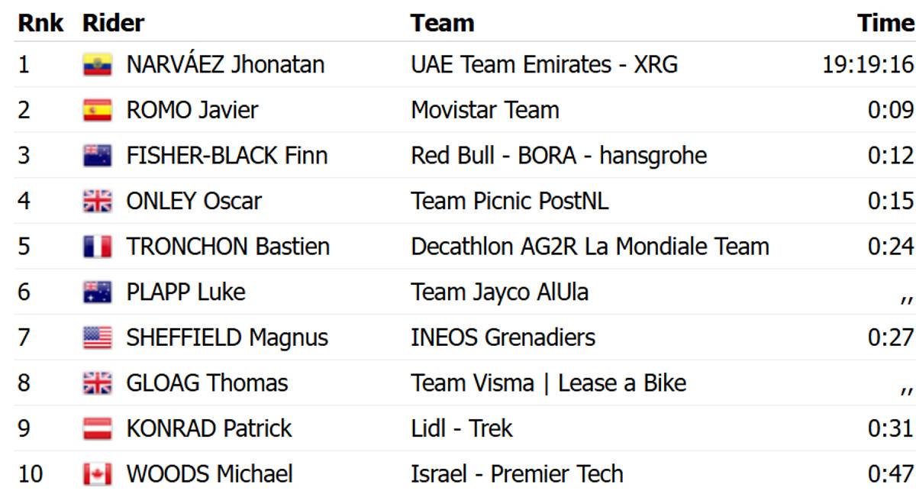Click the Ecuador flag beside Narváez
Viewport: 916px width, 494px height.
97,65
